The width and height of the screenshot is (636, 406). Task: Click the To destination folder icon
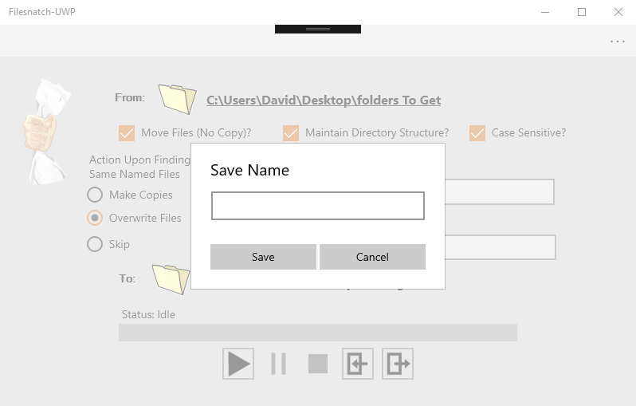click(x=170, y=278)
